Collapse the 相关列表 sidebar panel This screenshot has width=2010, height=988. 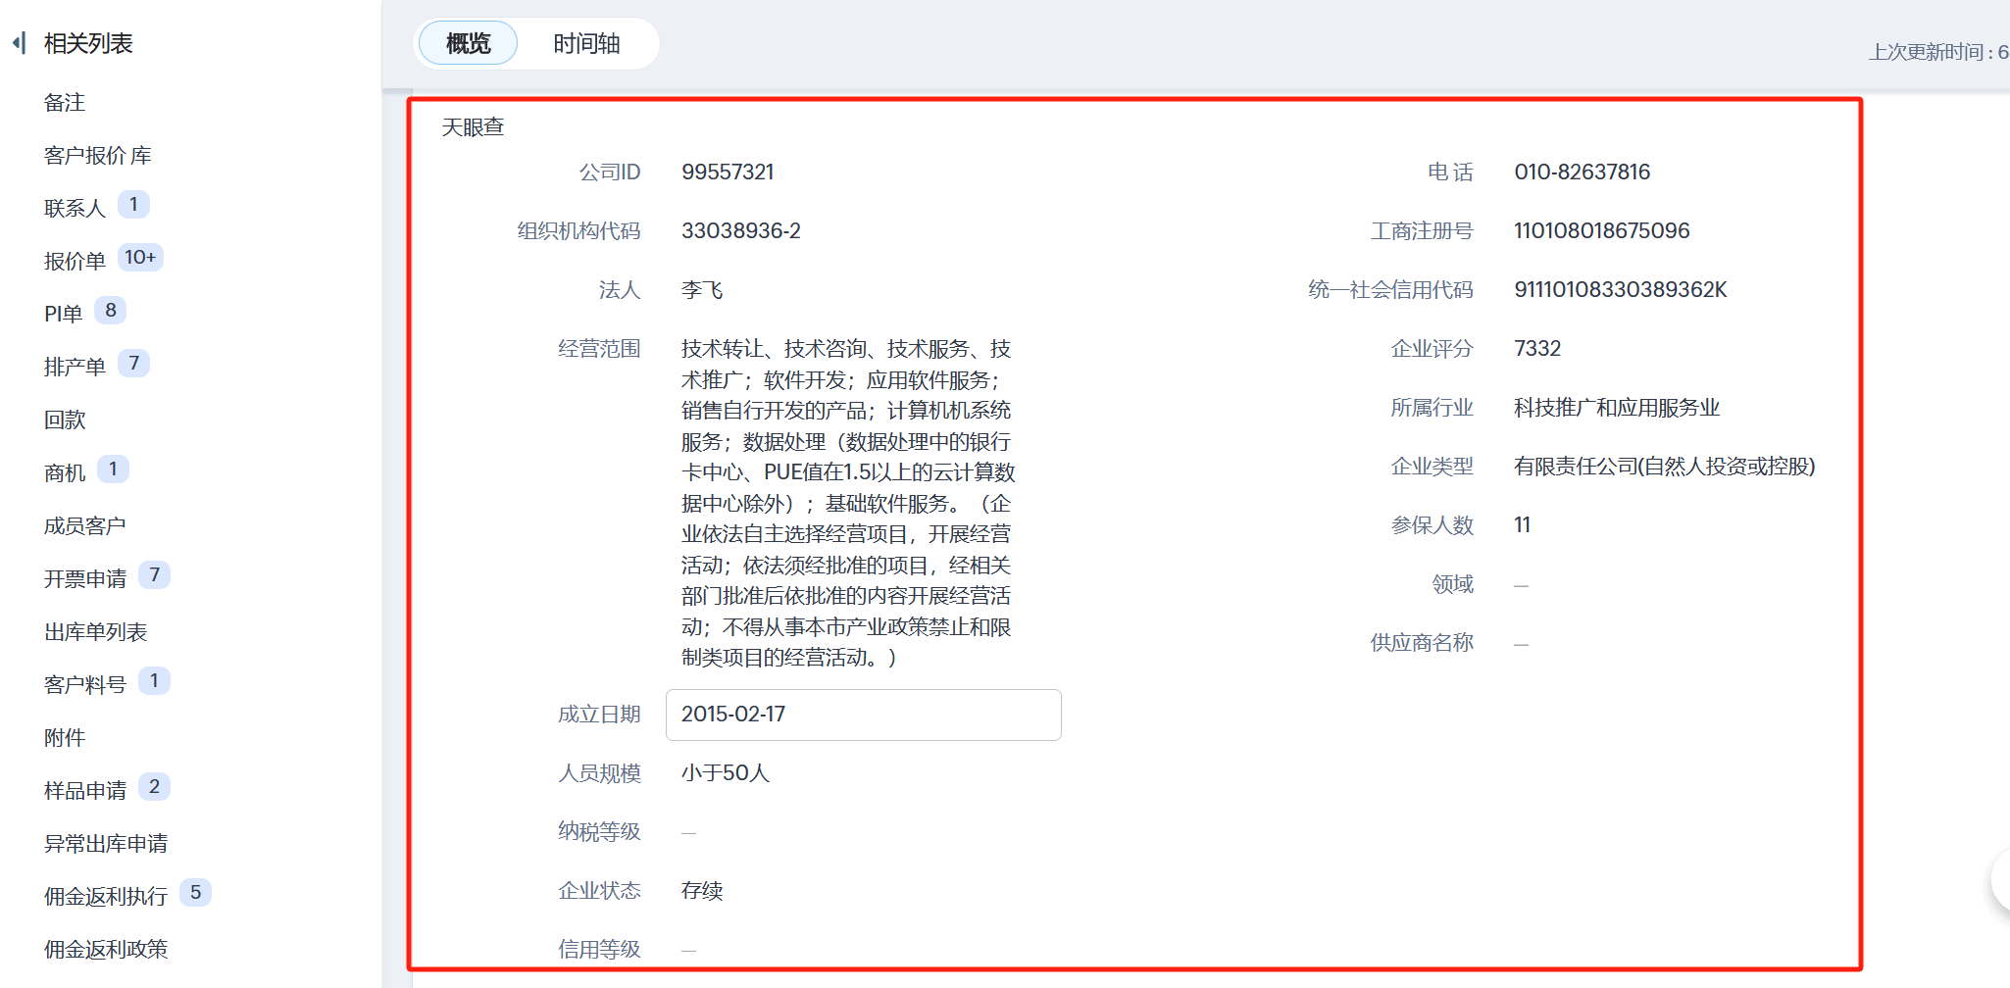[x=19, y=43]
